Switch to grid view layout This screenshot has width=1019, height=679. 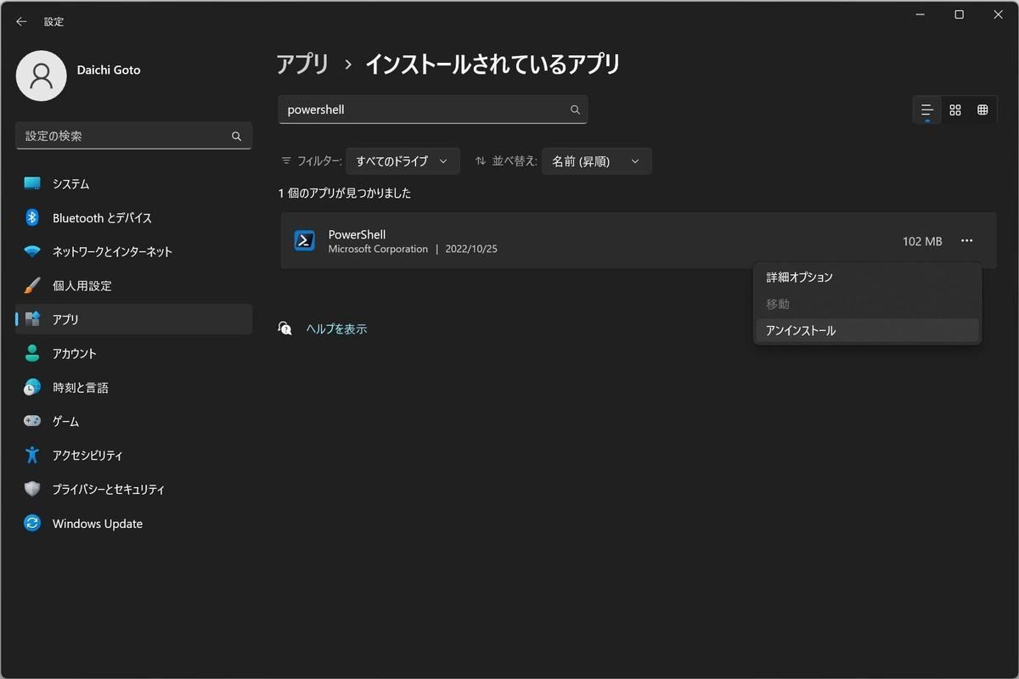point(955,110)
